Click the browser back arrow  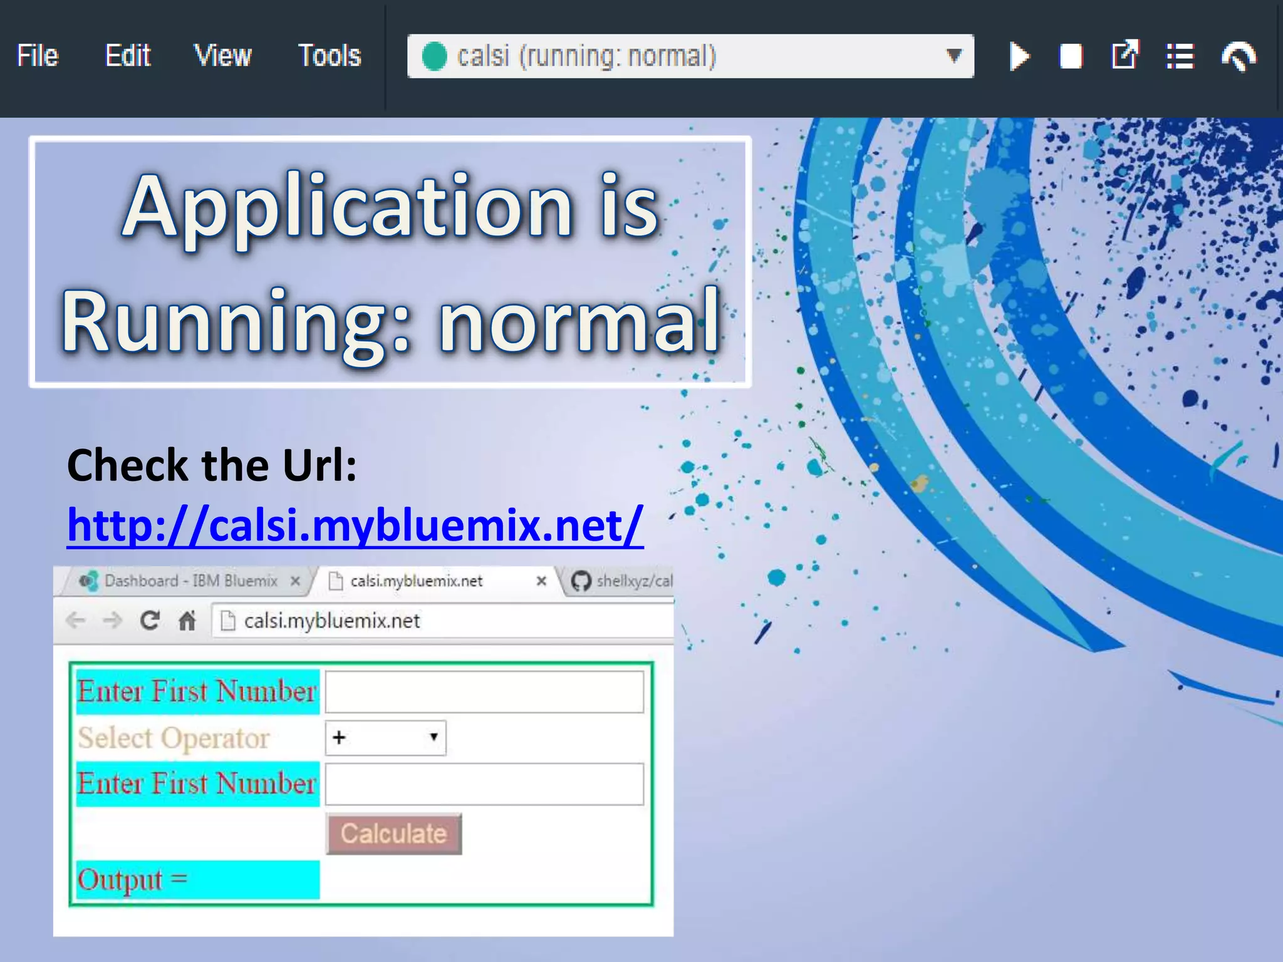[x=76, y=621]
